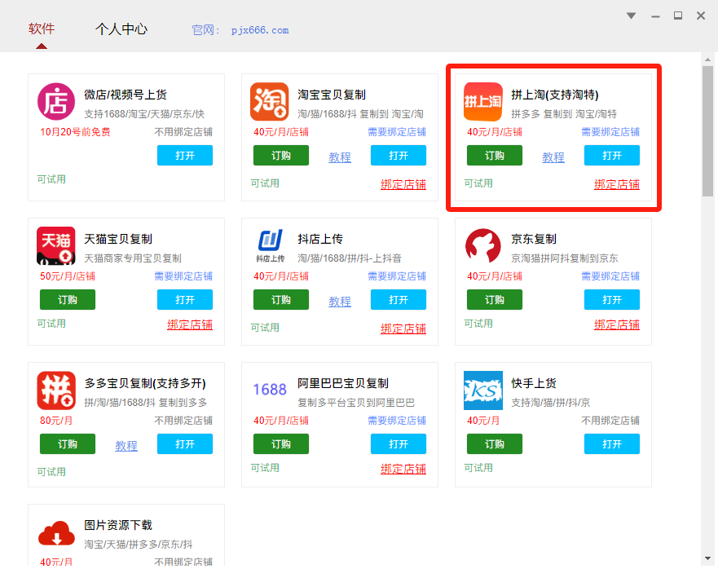
Task: Click 订购 for 京东复制
Action: [495, 300]
